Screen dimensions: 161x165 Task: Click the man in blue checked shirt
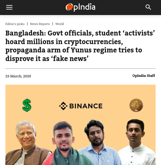[x=98, y=143]
